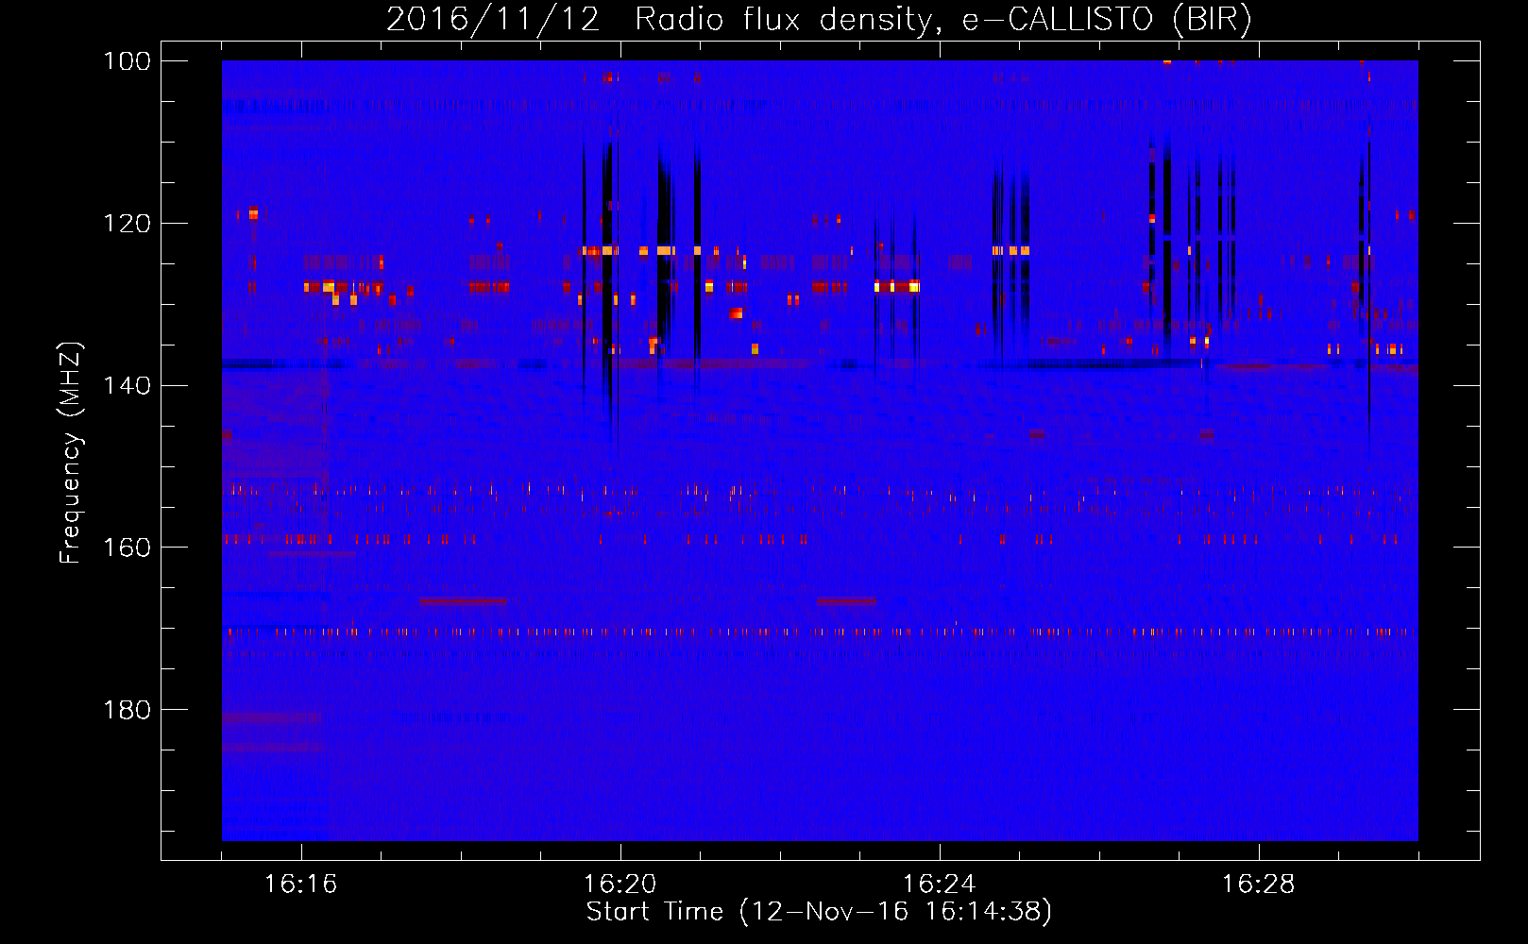Click the 16:28 time tick label

pyautogui.click(x=1259, y=885)
